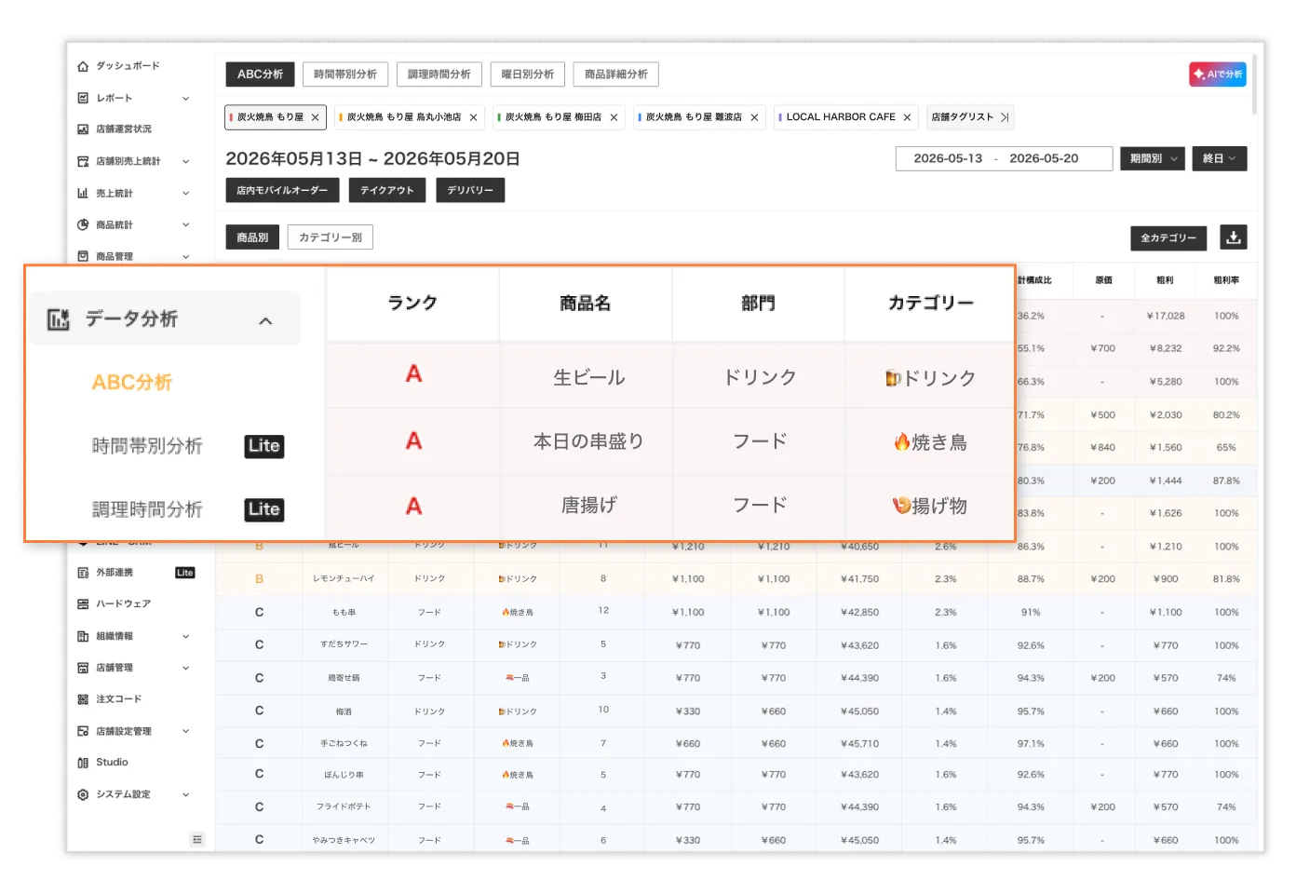Collapse the データ分析 section chevron
This screenshot has height=894, width=1296.
coord(265,320)
